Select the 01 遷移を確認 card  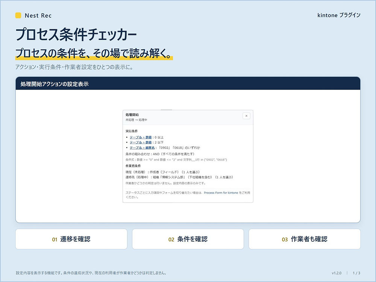click(71, 239)
